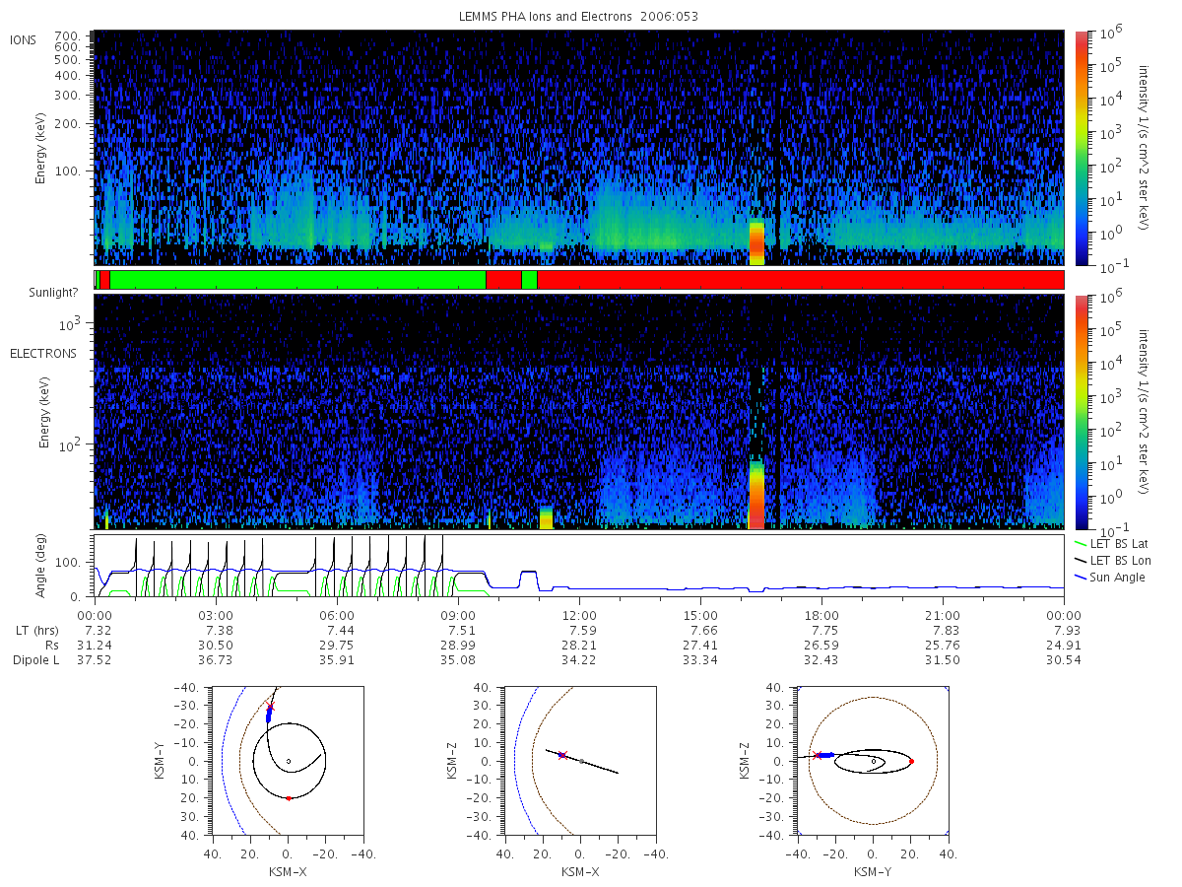Viewport: 1182px width, 887px height.
Task: Click the 'Angle (deg)' axis label
Action: 41,567
